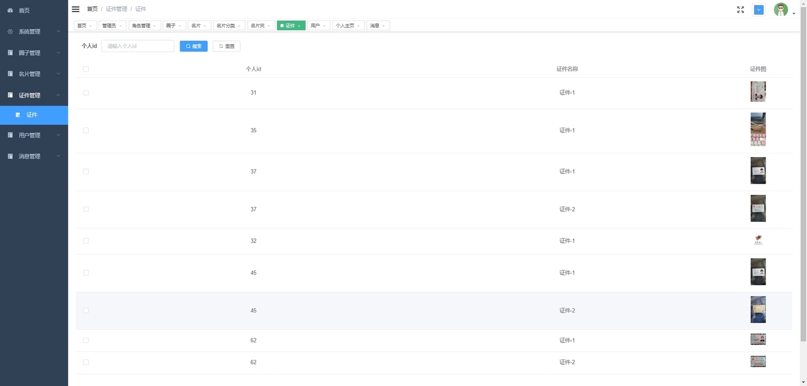Image resolution: width=807 pixels, height=386 pixels.
Task: Click the 证件图 column header
Action: click(758, 69)
